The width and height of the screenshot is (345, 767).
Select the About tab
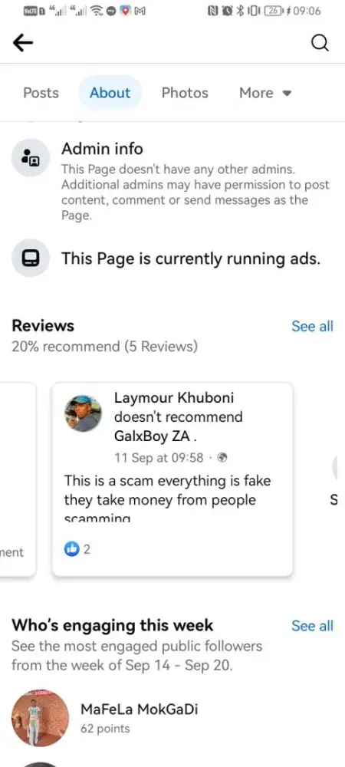(110, 93)
